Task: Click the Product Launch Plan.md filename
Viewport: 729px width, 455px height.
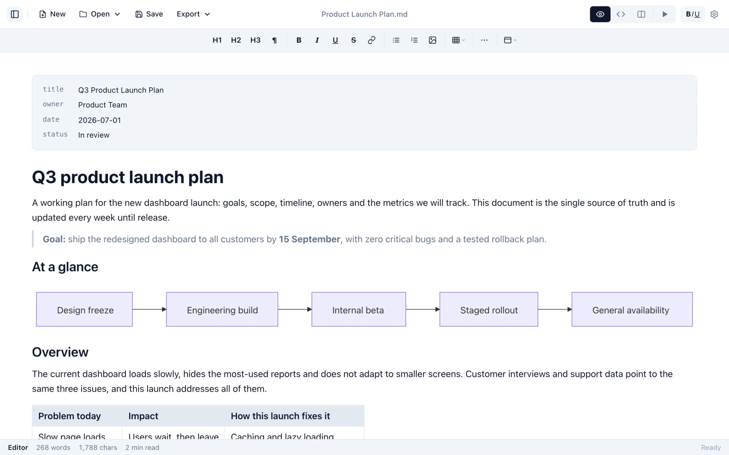Action: (364, 14)
